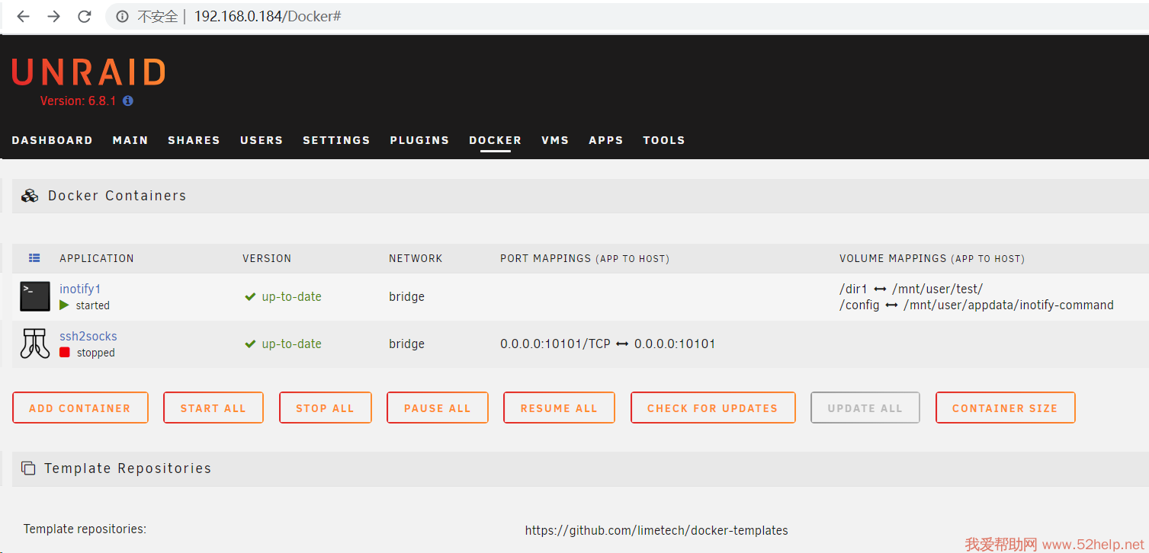1149x553 pixels.
Task: Click the VOLUME MAPPINGS column header
Action: pos(932,258)
